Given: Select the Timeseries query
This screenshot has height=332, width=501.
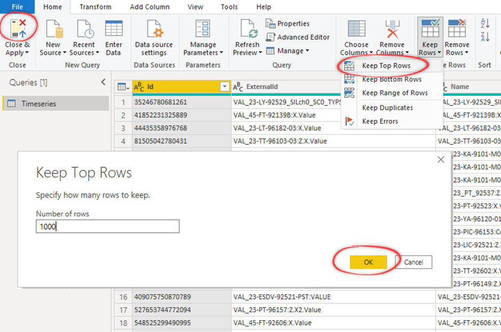Looking at the screenshot, I should (56, 103).
